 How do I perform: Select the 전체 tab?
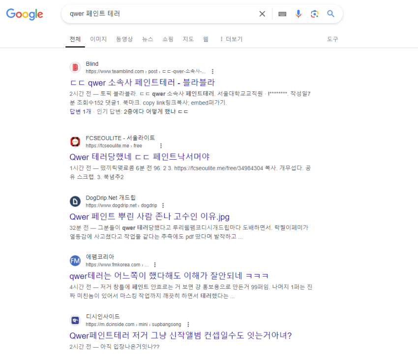(75, 39)
